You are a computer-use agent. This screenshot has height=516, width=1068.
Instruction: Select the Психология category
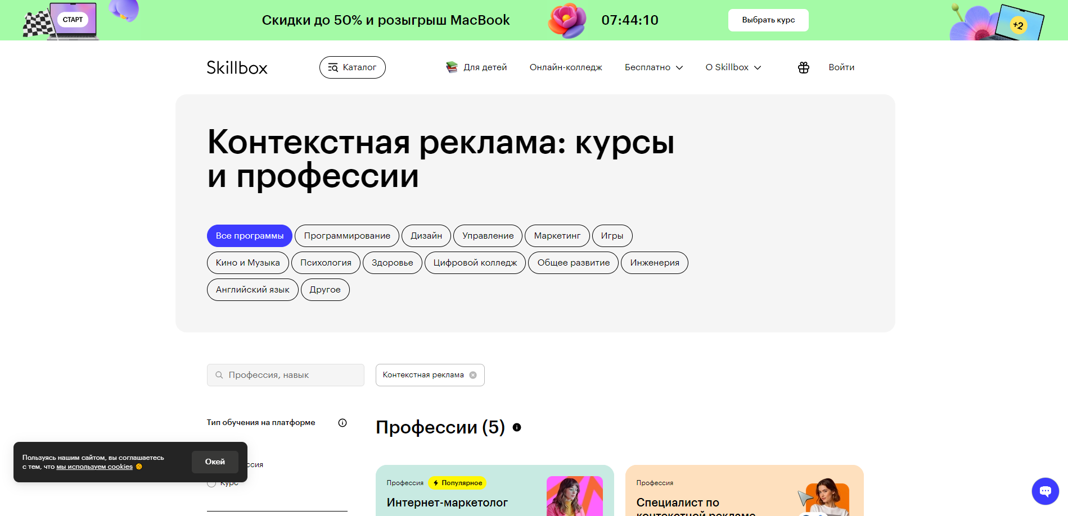(326, 263)
